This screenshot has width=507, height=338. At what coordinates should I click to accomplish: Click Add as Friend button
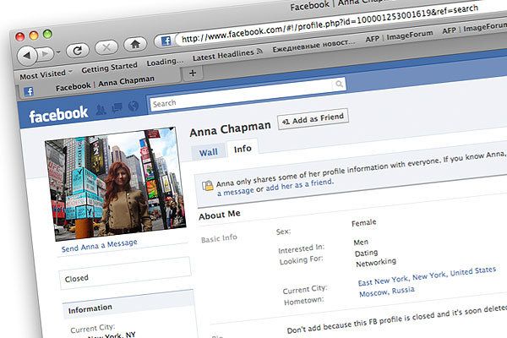(313, 118)
